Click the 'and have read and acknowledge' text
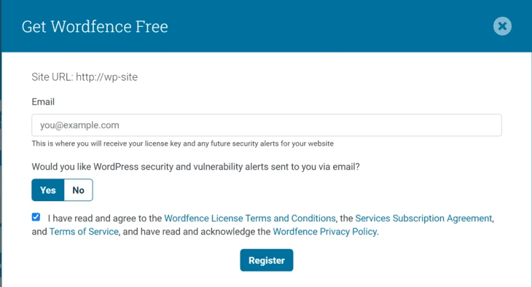The height and width of the screenshot is (287, 532). [x=197, y=232]
